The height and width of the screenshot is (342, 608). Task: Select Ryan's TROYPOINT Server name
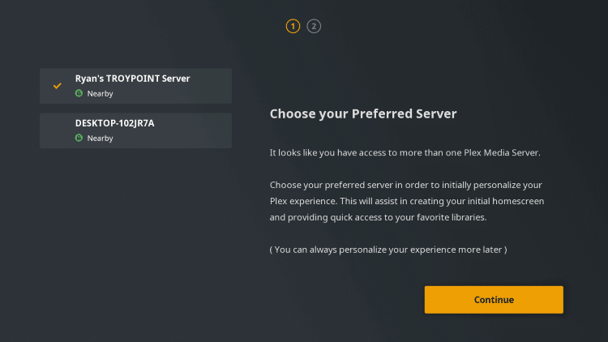(132, 79)
